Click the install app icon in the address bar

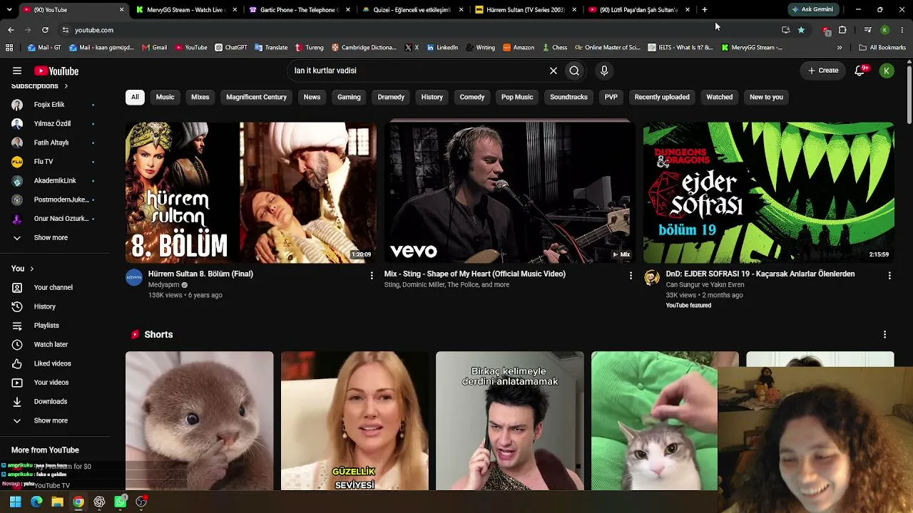785,30
